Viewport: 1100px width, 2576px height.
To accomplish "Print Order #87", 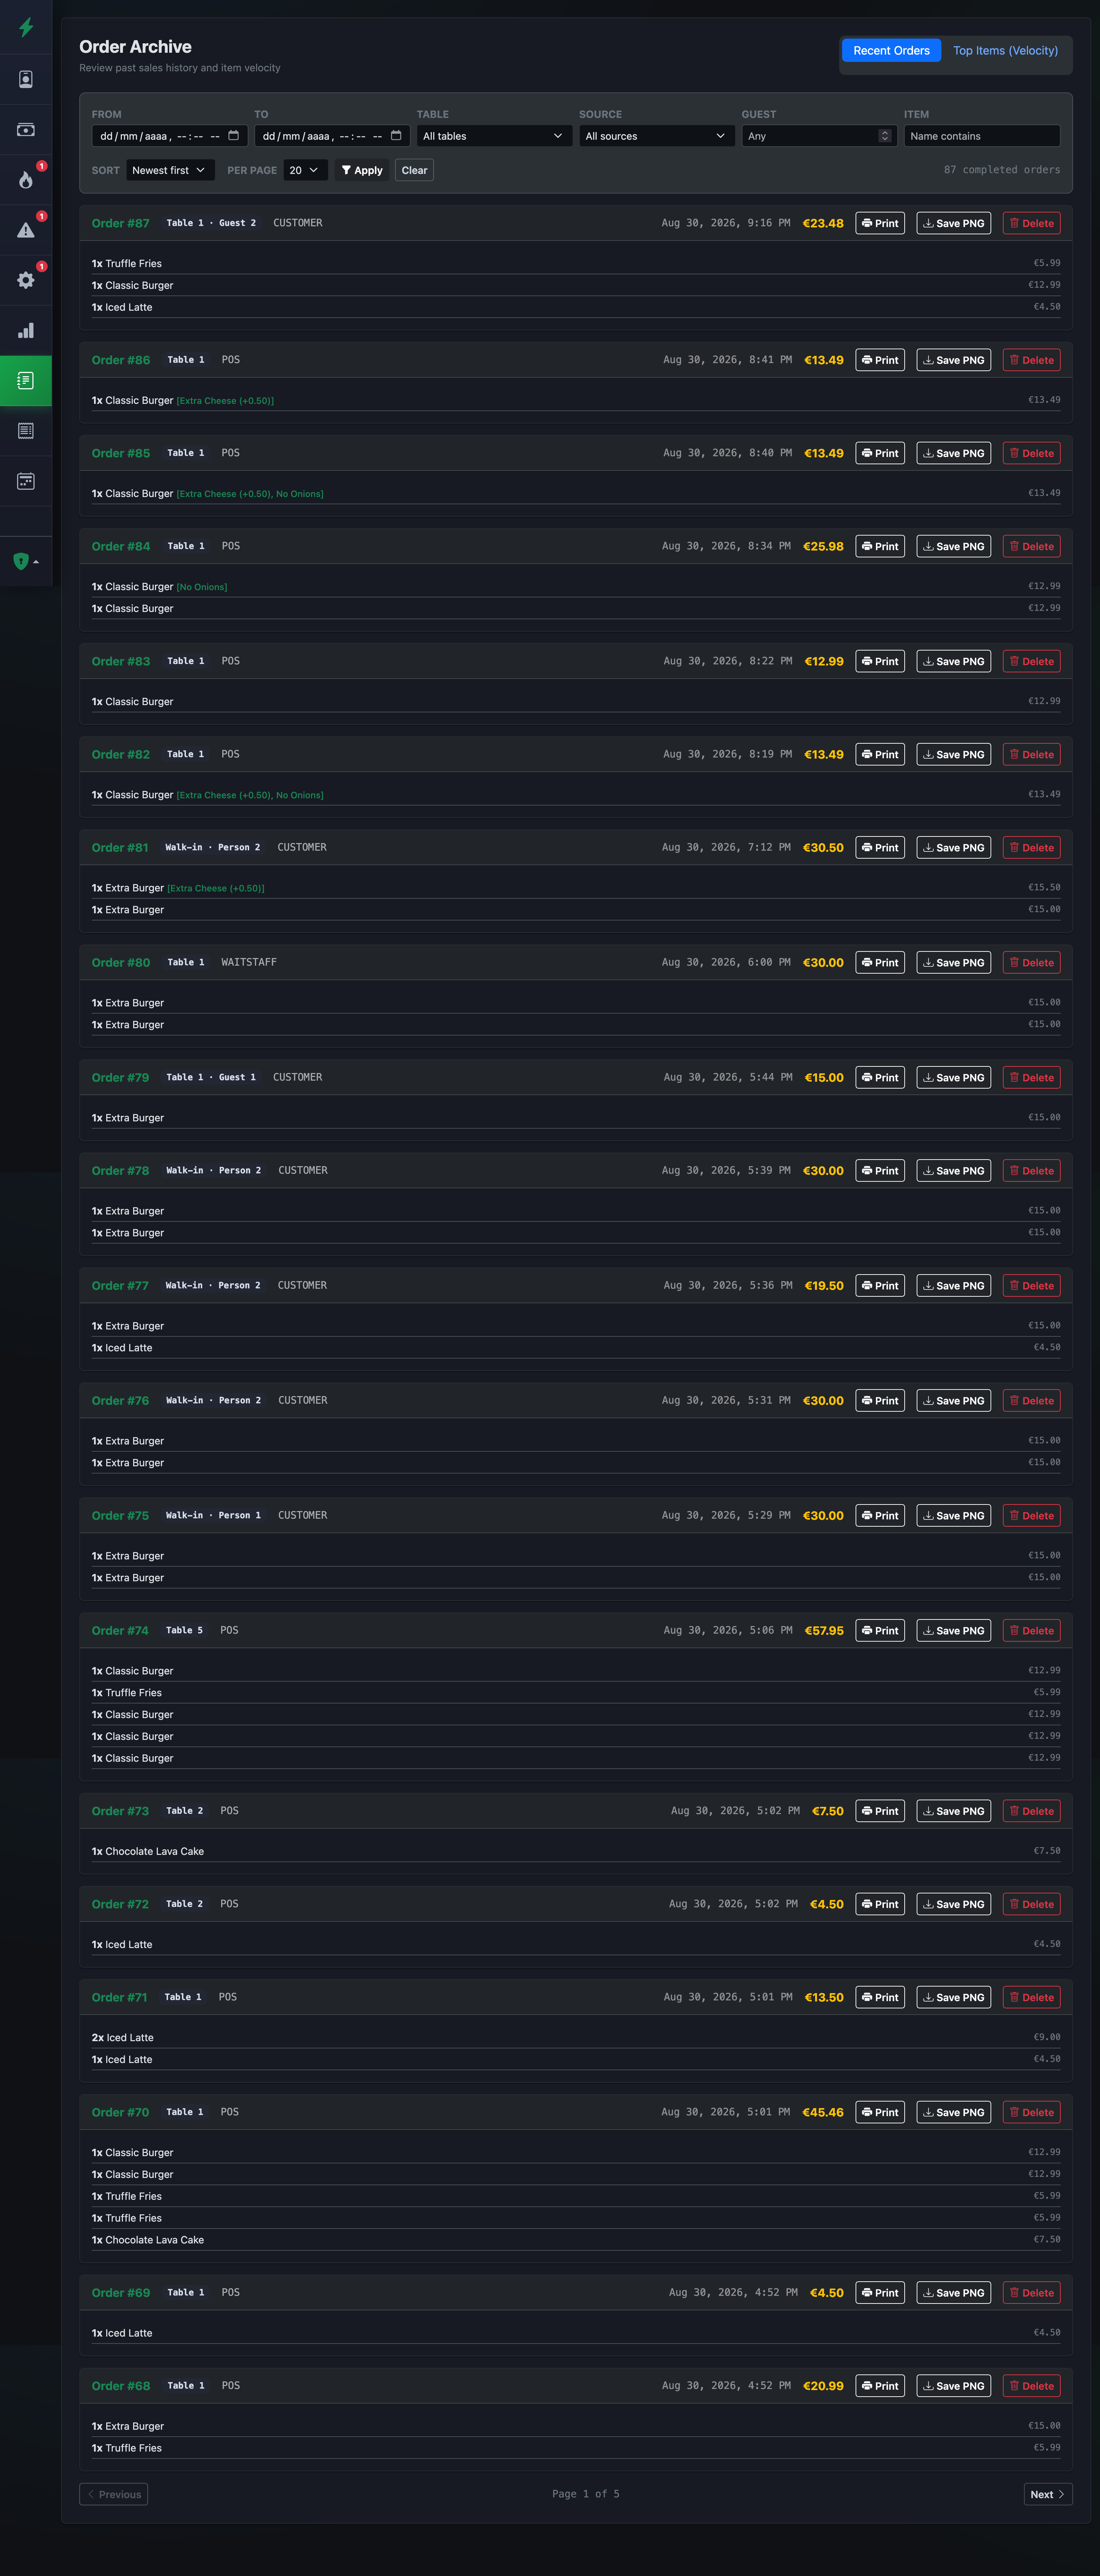I will tap(880, 223).
